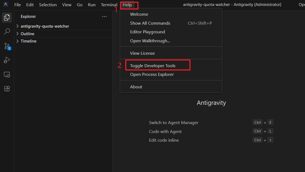Choose Toggle Developer Tools entry

pos(171,66)
